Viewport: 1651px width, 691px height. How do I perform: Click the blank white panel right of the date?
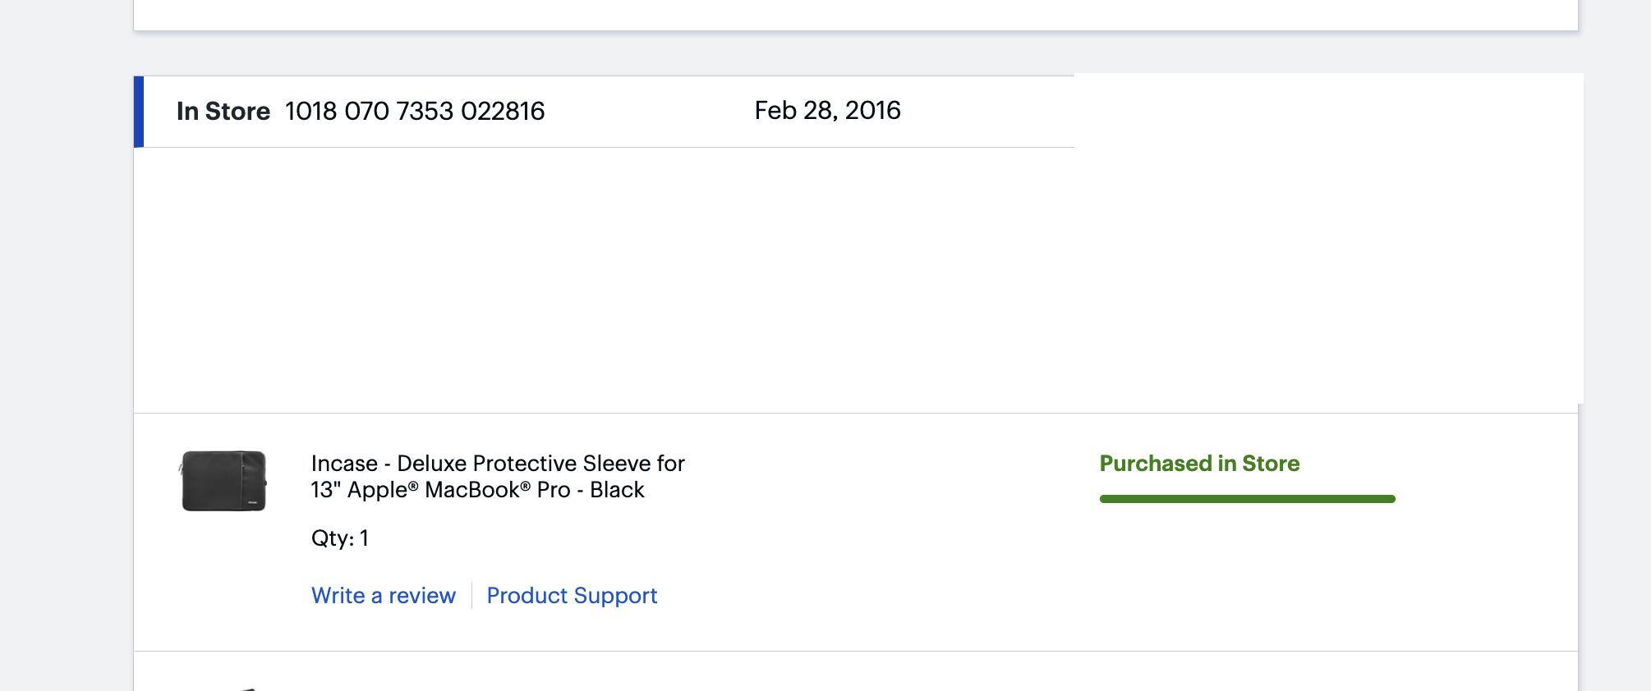point(1327,236)
